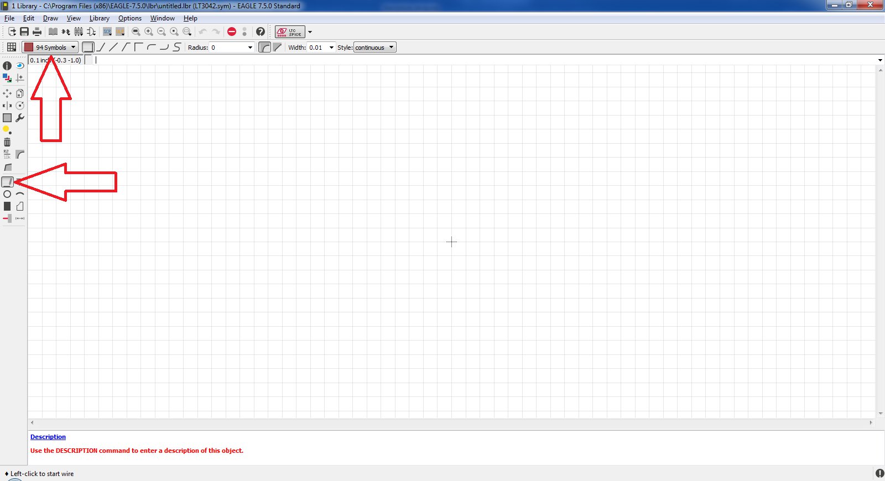Viewport: 885px width, 481px height.
Task: Run a script with the SCR icon
Action: pyautogui.click(x=107, y=32)
